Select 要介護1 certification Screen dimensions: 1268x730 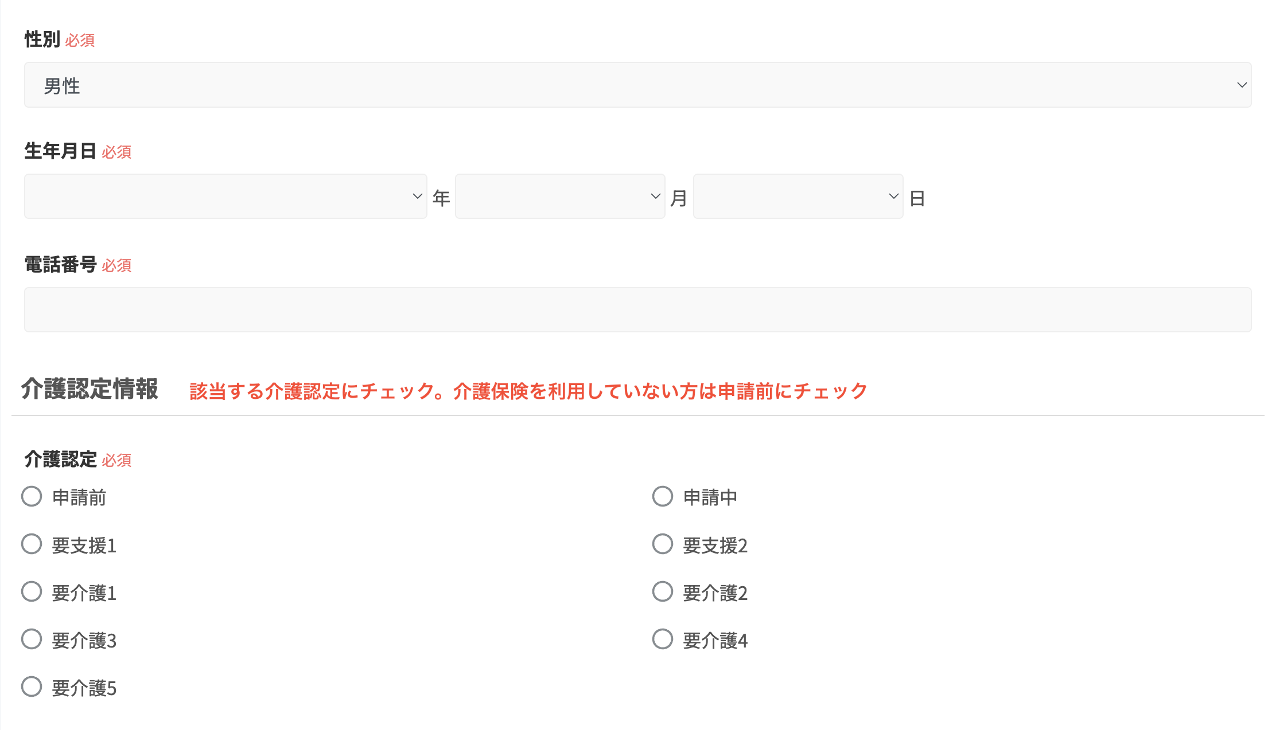(32, 591)
